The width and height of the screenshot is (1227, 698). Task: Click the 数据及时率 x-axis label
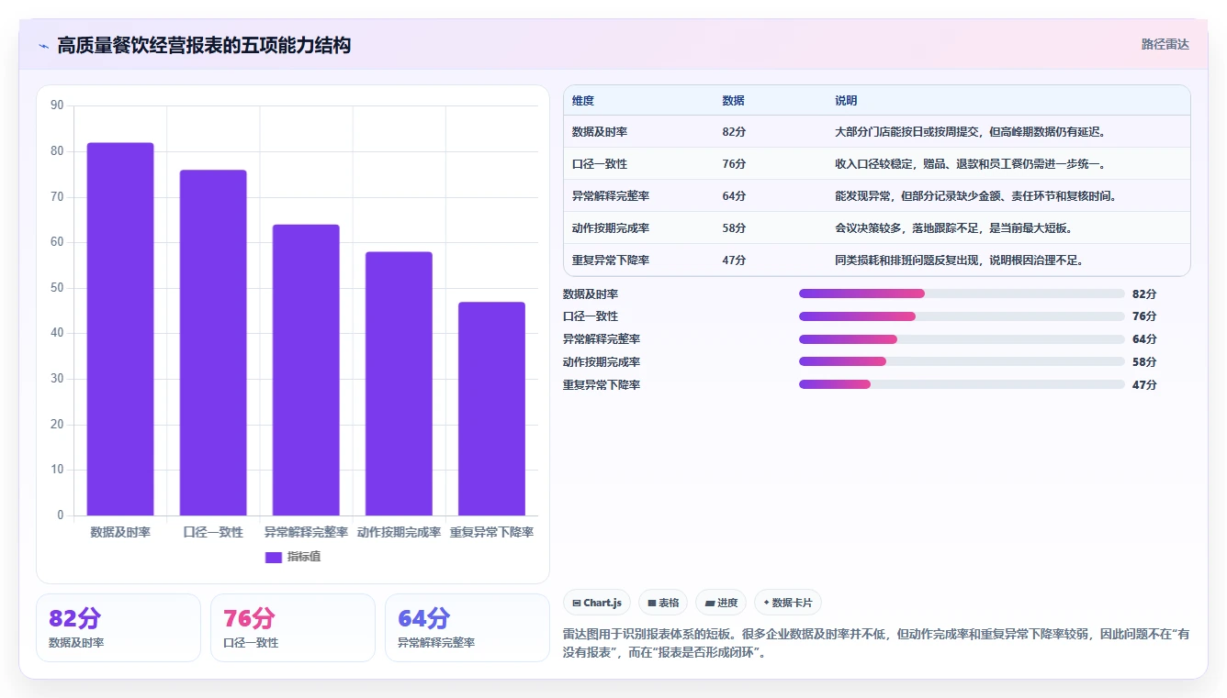(120, 532)
